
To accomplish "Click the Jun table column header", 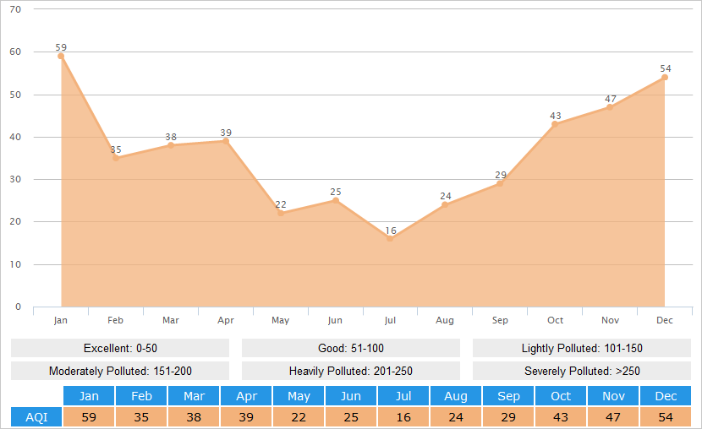I will click(x=351, y=396).
